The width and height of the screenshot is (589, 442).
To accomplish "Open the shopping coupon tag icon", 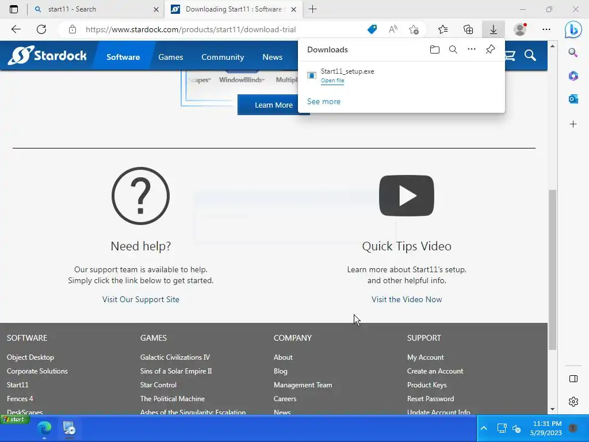I will coord(372,29).
